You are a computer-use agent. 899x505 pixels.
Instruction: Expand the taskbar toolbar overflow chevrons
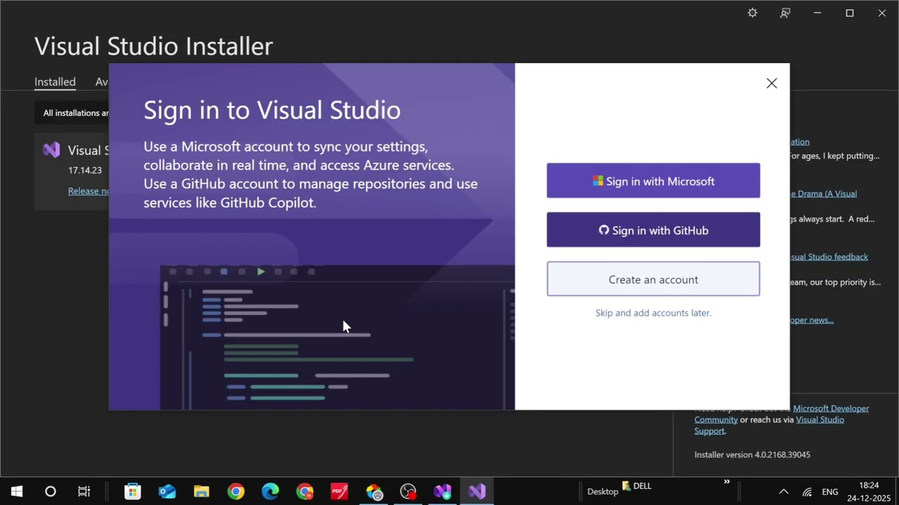(727, 482)
